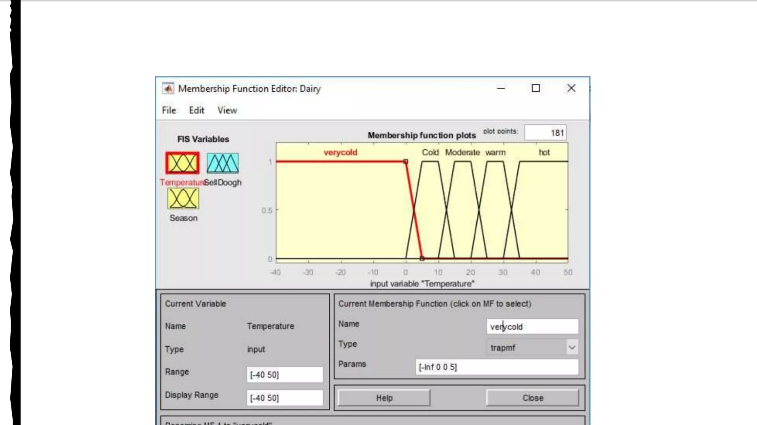Select the Moderate membership function label

pos(462,152)
